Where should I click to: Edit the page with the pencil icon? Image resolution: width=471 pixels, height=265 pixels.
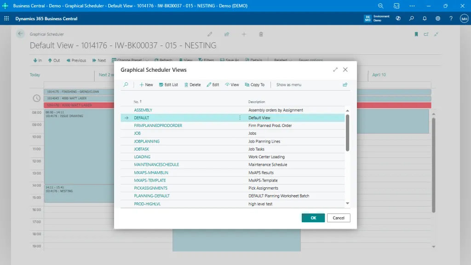coord(210,34)
